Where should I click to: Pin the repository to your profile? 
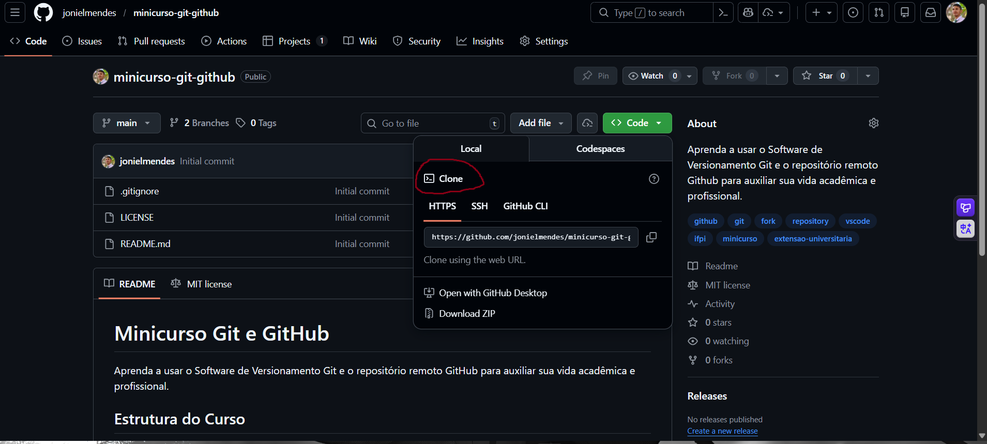[595, 76]
